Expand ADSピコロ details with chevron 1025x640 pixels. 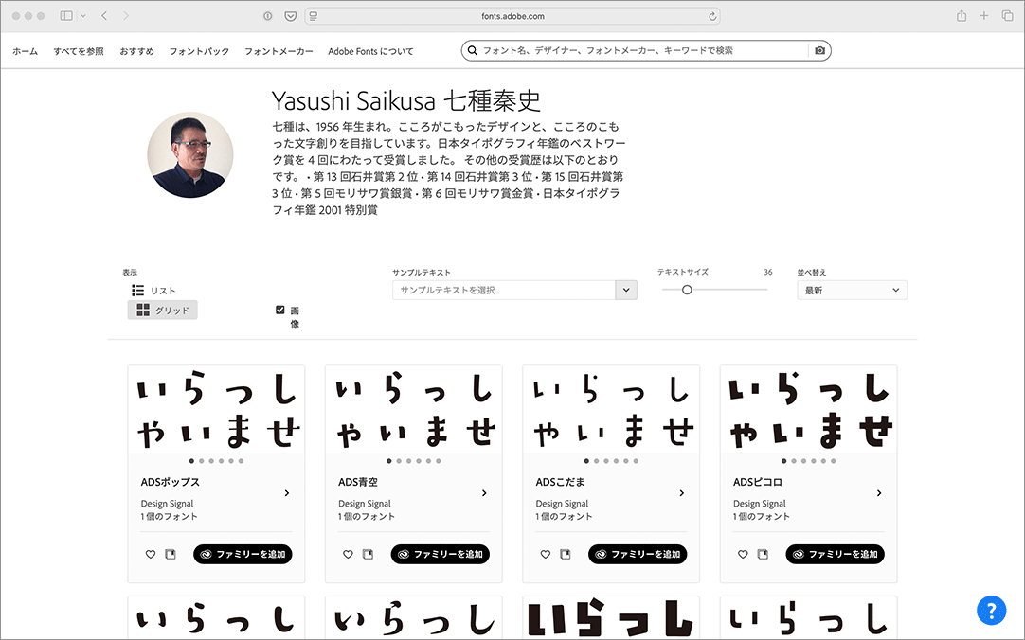pos(878,493)
